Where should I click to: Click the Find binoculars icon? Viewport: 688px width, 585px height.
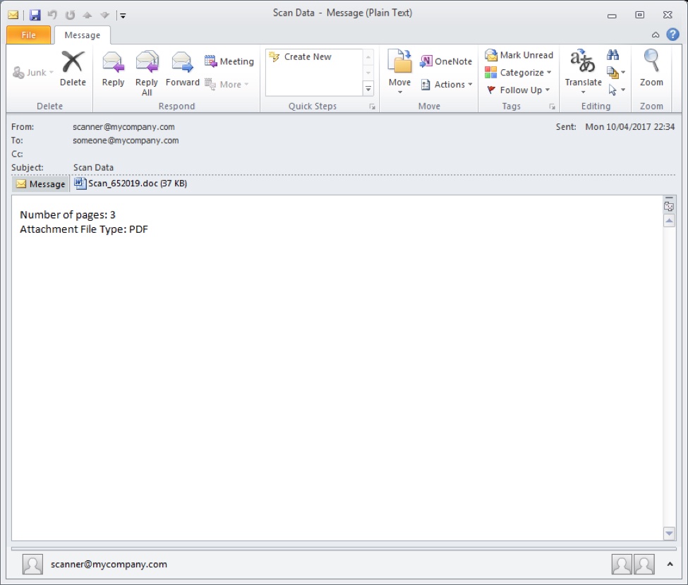tap(613, 55)
